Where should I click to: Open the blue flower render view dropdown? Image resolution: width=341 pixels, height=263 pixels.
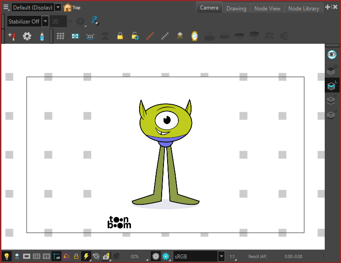pos(166,257)
